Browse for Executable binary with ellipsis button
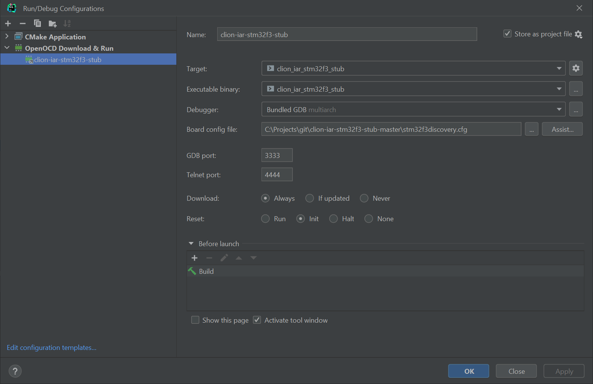593x384 pixels. pos(576,89)
